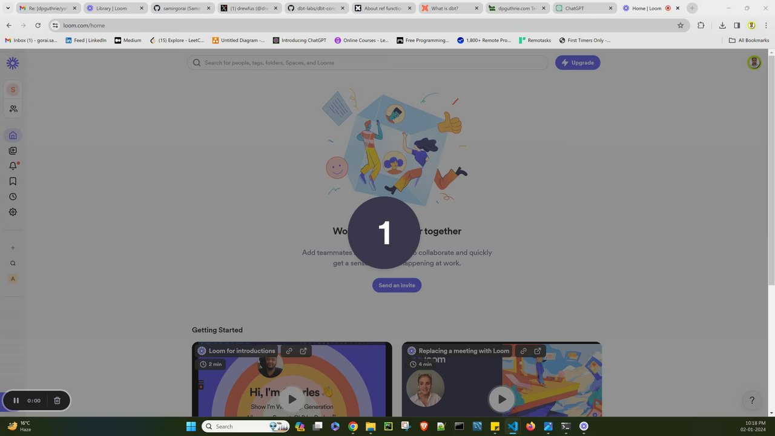Open the Settings gear in the Loom sidebar
Screen dimensions: 775x436
pos(13,212)
